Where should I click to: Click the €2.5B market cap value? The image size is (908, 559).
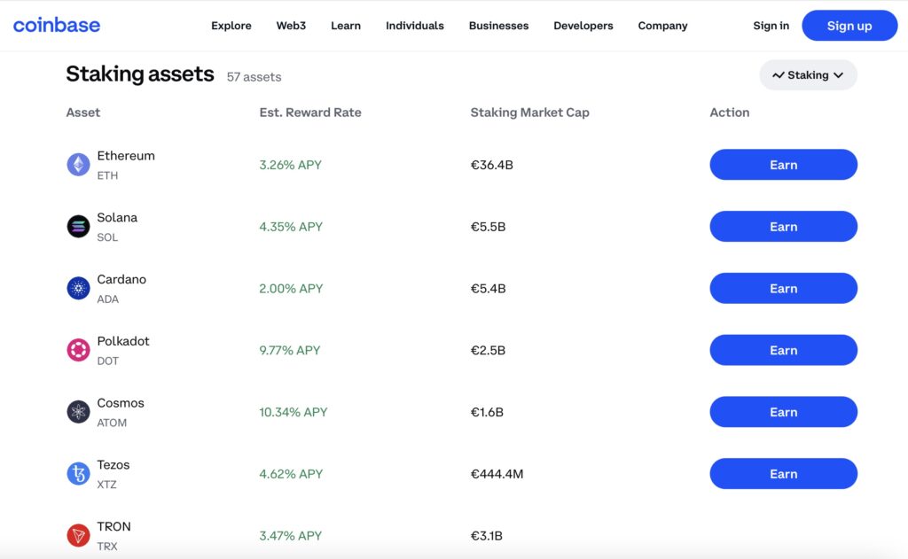488,351
